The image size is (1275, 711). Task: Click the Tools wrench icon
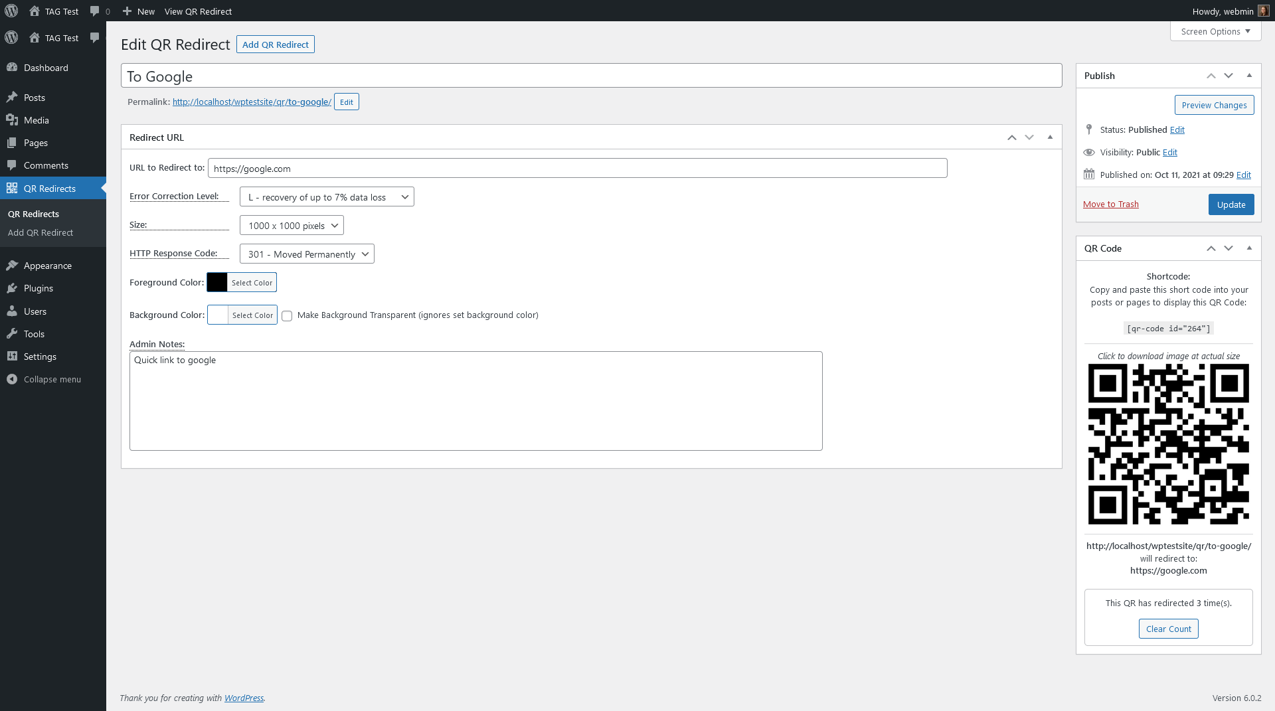pyautogui.click(x=12, y=334)
